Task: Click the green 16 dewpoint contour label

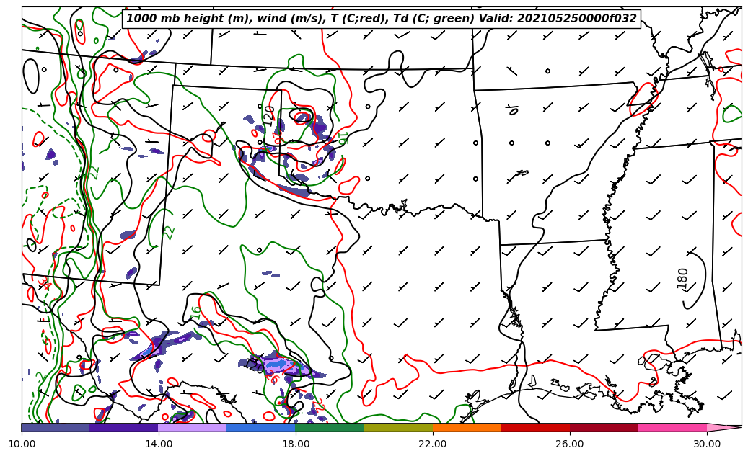Action: click(195, 312)
